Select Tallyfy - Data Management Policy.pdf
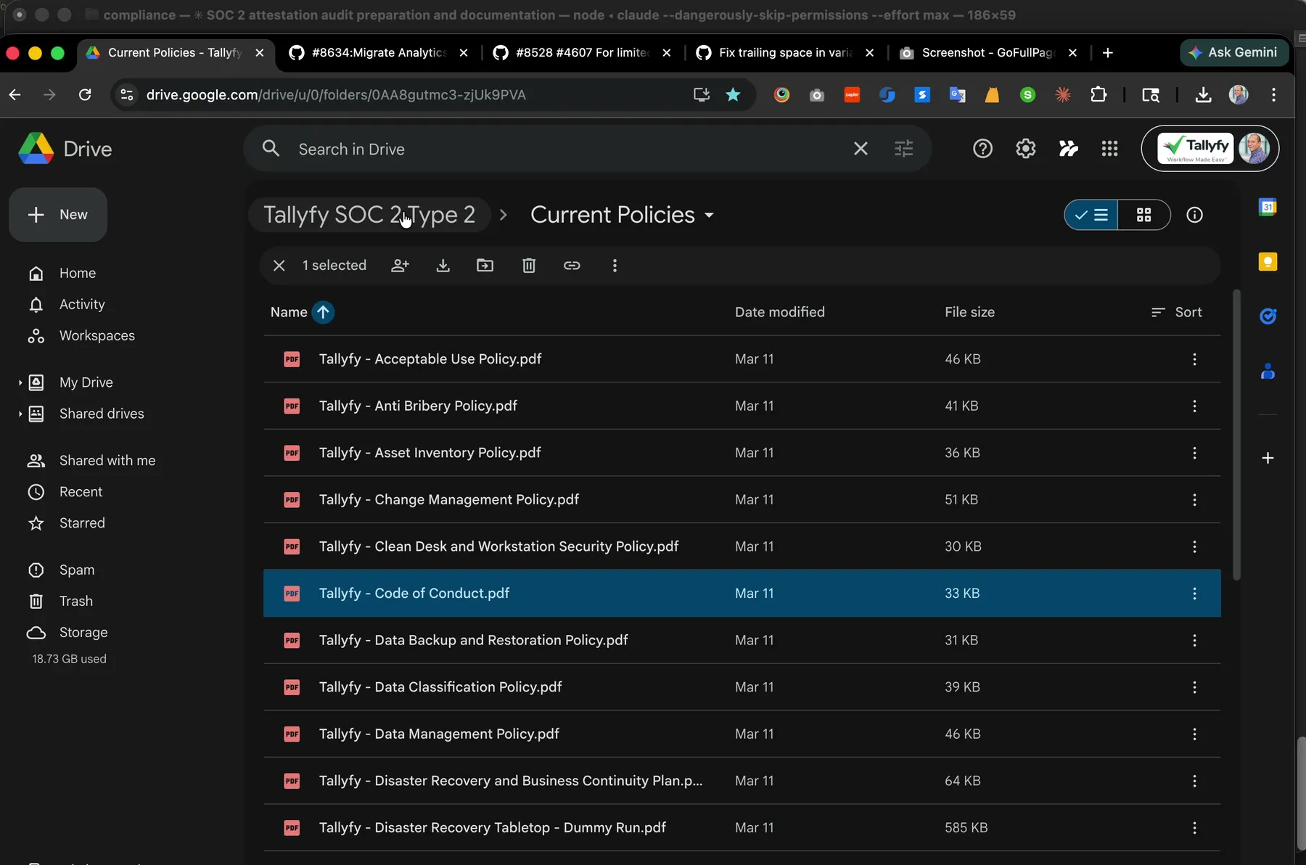 tap(742, 734)
